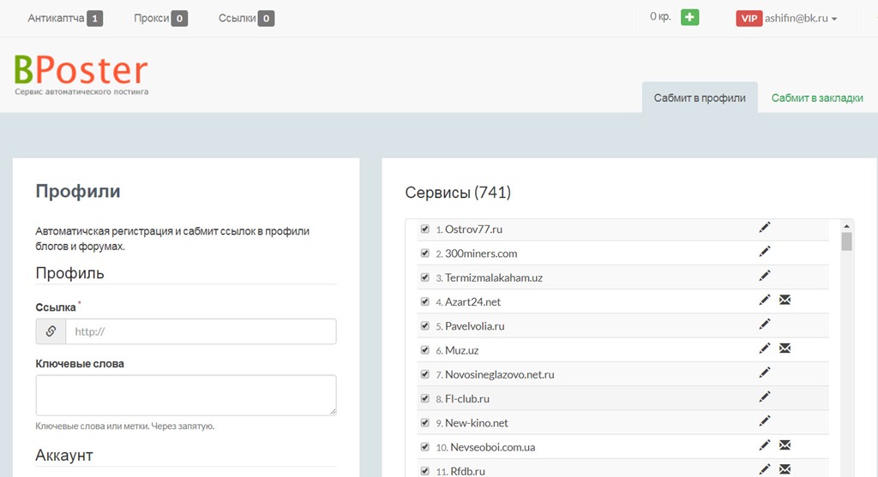Viewport: 878px width, 477px height.
Task: Click the envelope icon for Muz.uz
Action: pyautogui.click(x=785, y=349)
